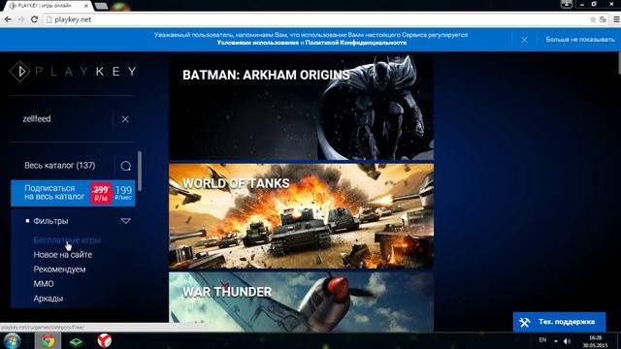Click the Chrome forward arrow
The height and width of the screenshot is (349, 621).
click(x=21, y=19)
